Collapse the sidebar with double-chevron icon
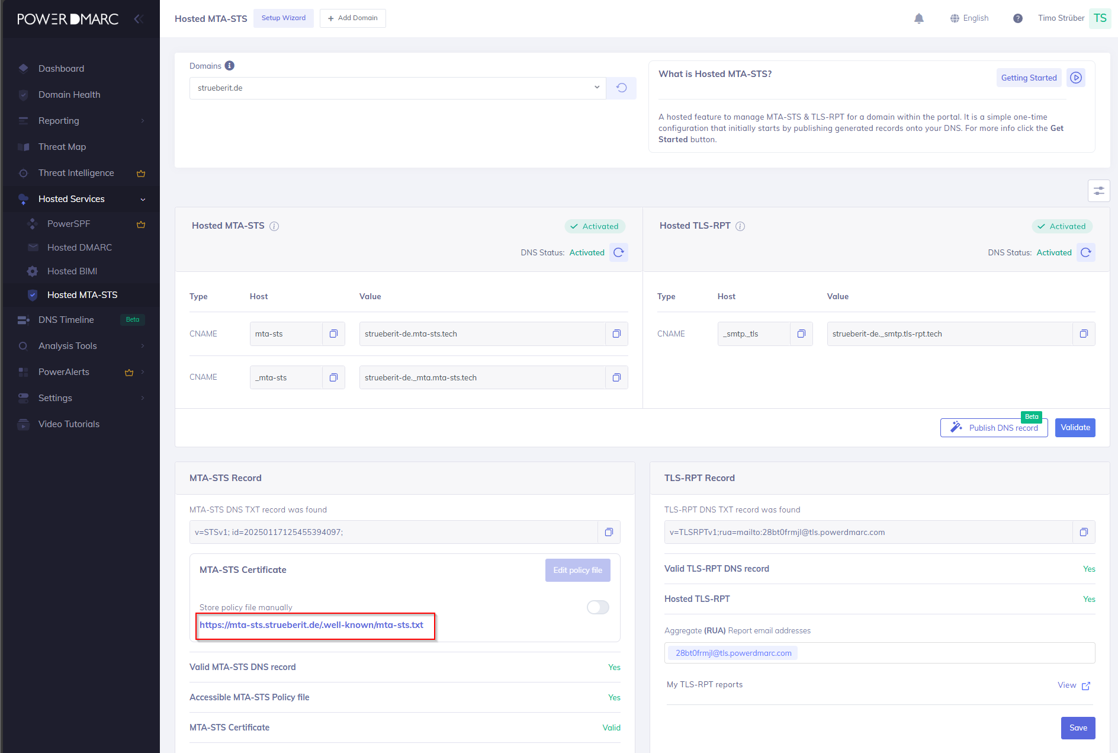Screen dimensions: 1118x753 [139, 19]
